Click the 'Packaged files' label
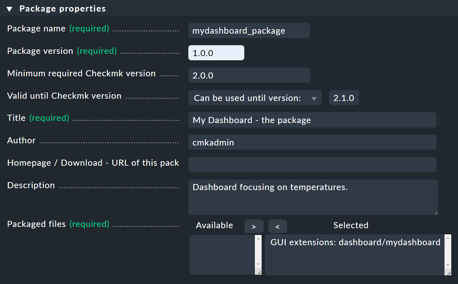 37,224
